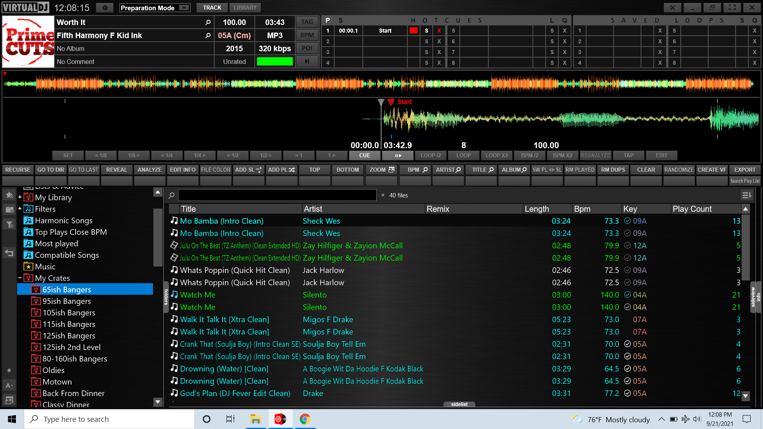
Task: Click the filter folder sidebar icon
Action: coord(9,224)
